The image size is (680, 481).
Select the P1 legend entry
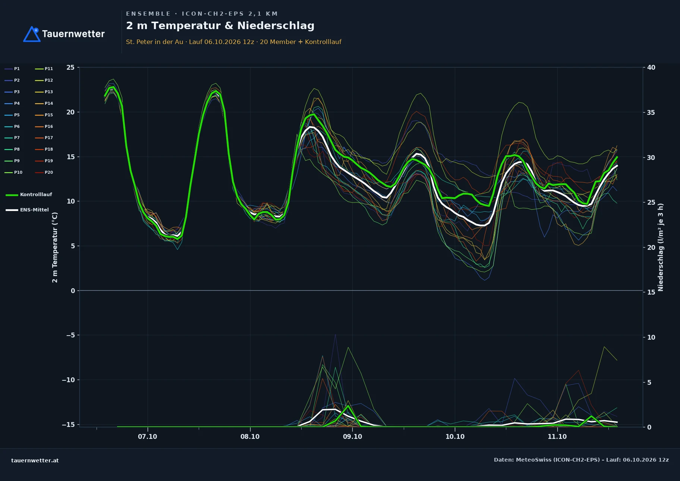(x=12, y=69)
